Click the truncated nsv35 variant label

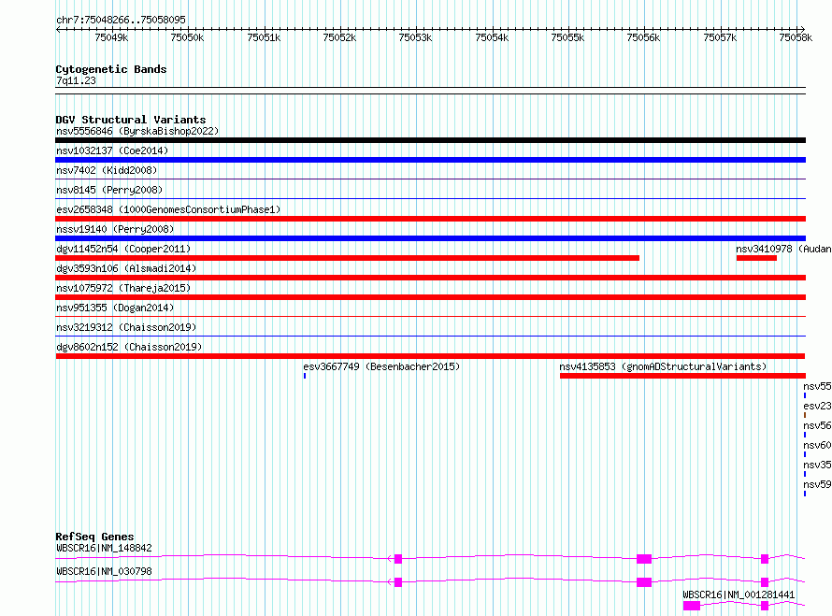coord(817,465)
